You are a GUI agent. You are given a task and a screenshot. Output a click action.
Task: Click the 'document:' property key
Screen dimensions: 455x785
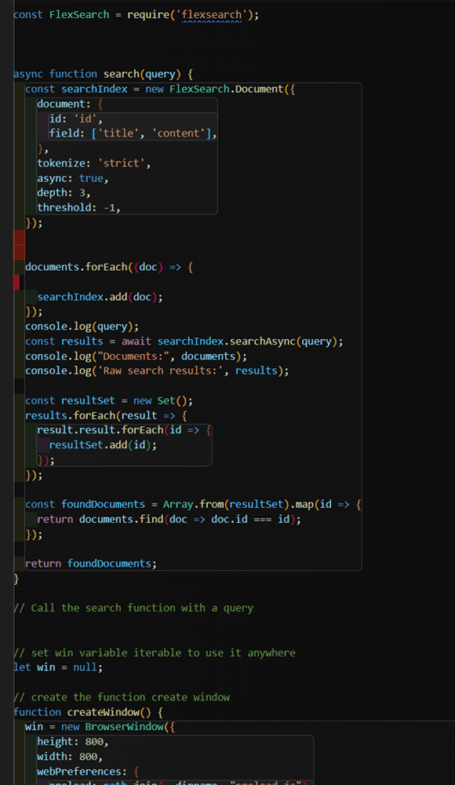[64, 104]
